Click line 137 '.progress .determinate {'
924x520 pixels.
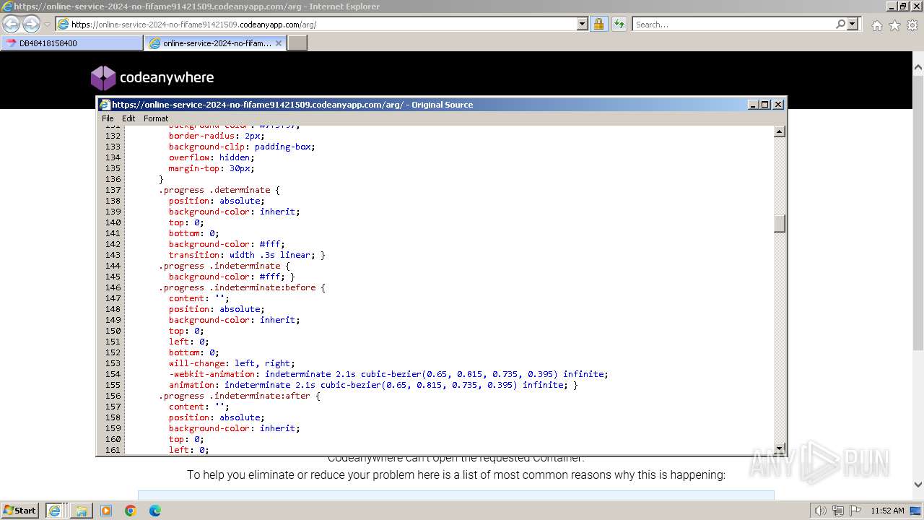[219, 190]
